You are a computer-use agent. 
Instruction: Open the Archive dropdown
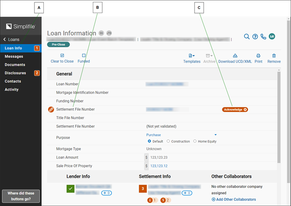tap(209, 58)
